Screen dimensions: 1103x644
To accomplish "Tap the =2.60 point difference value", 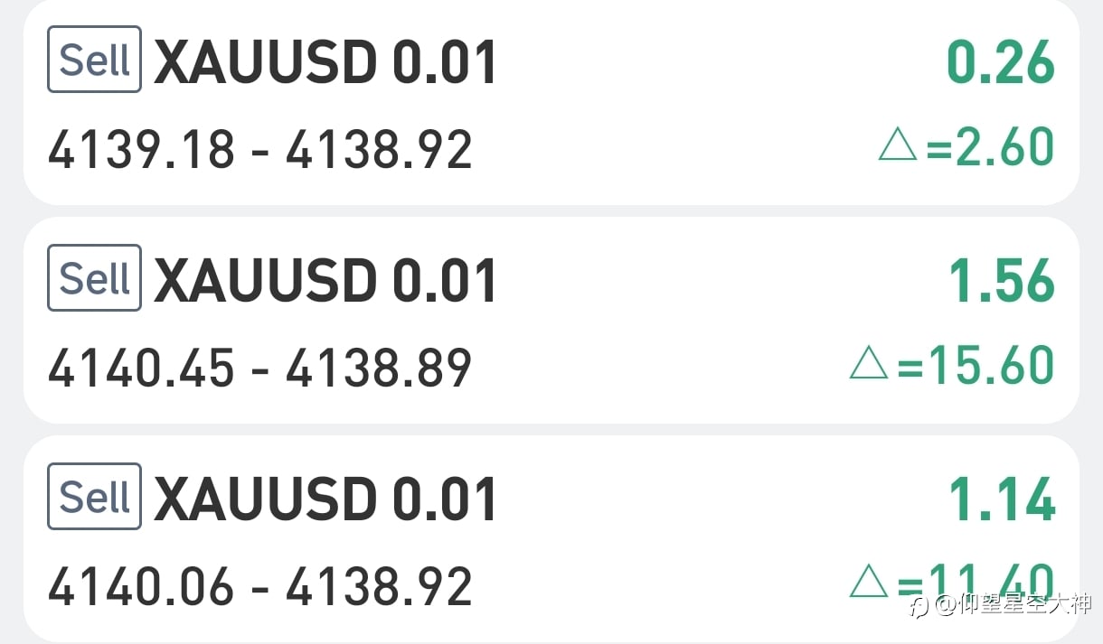I will (x=991, y=147).
